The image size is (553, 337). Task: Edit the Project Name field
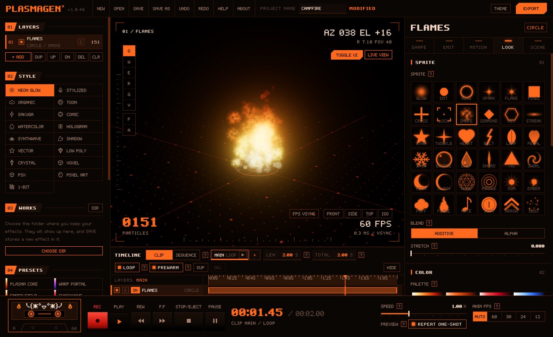(323, 9)
